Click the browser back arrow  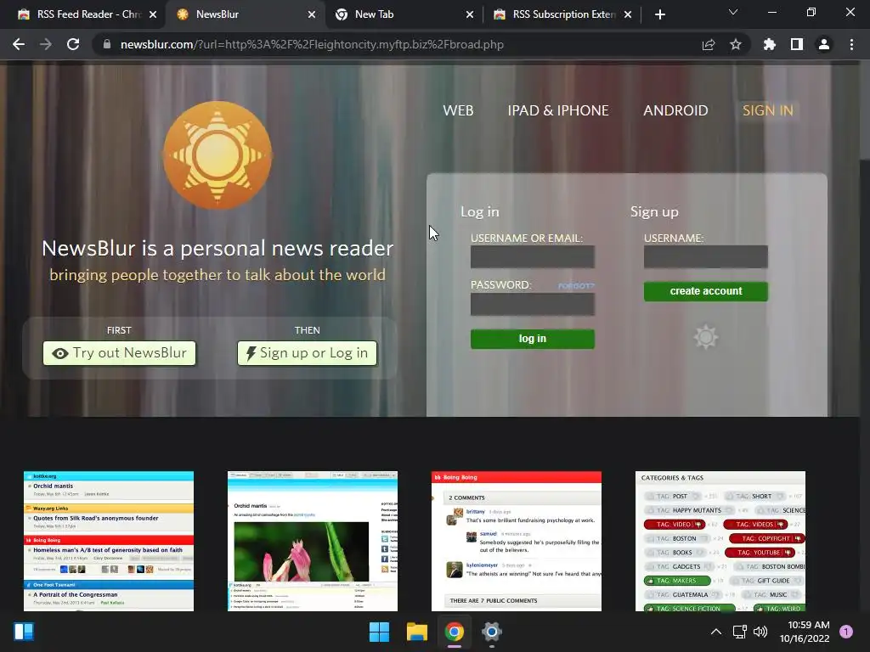[19, 44]
